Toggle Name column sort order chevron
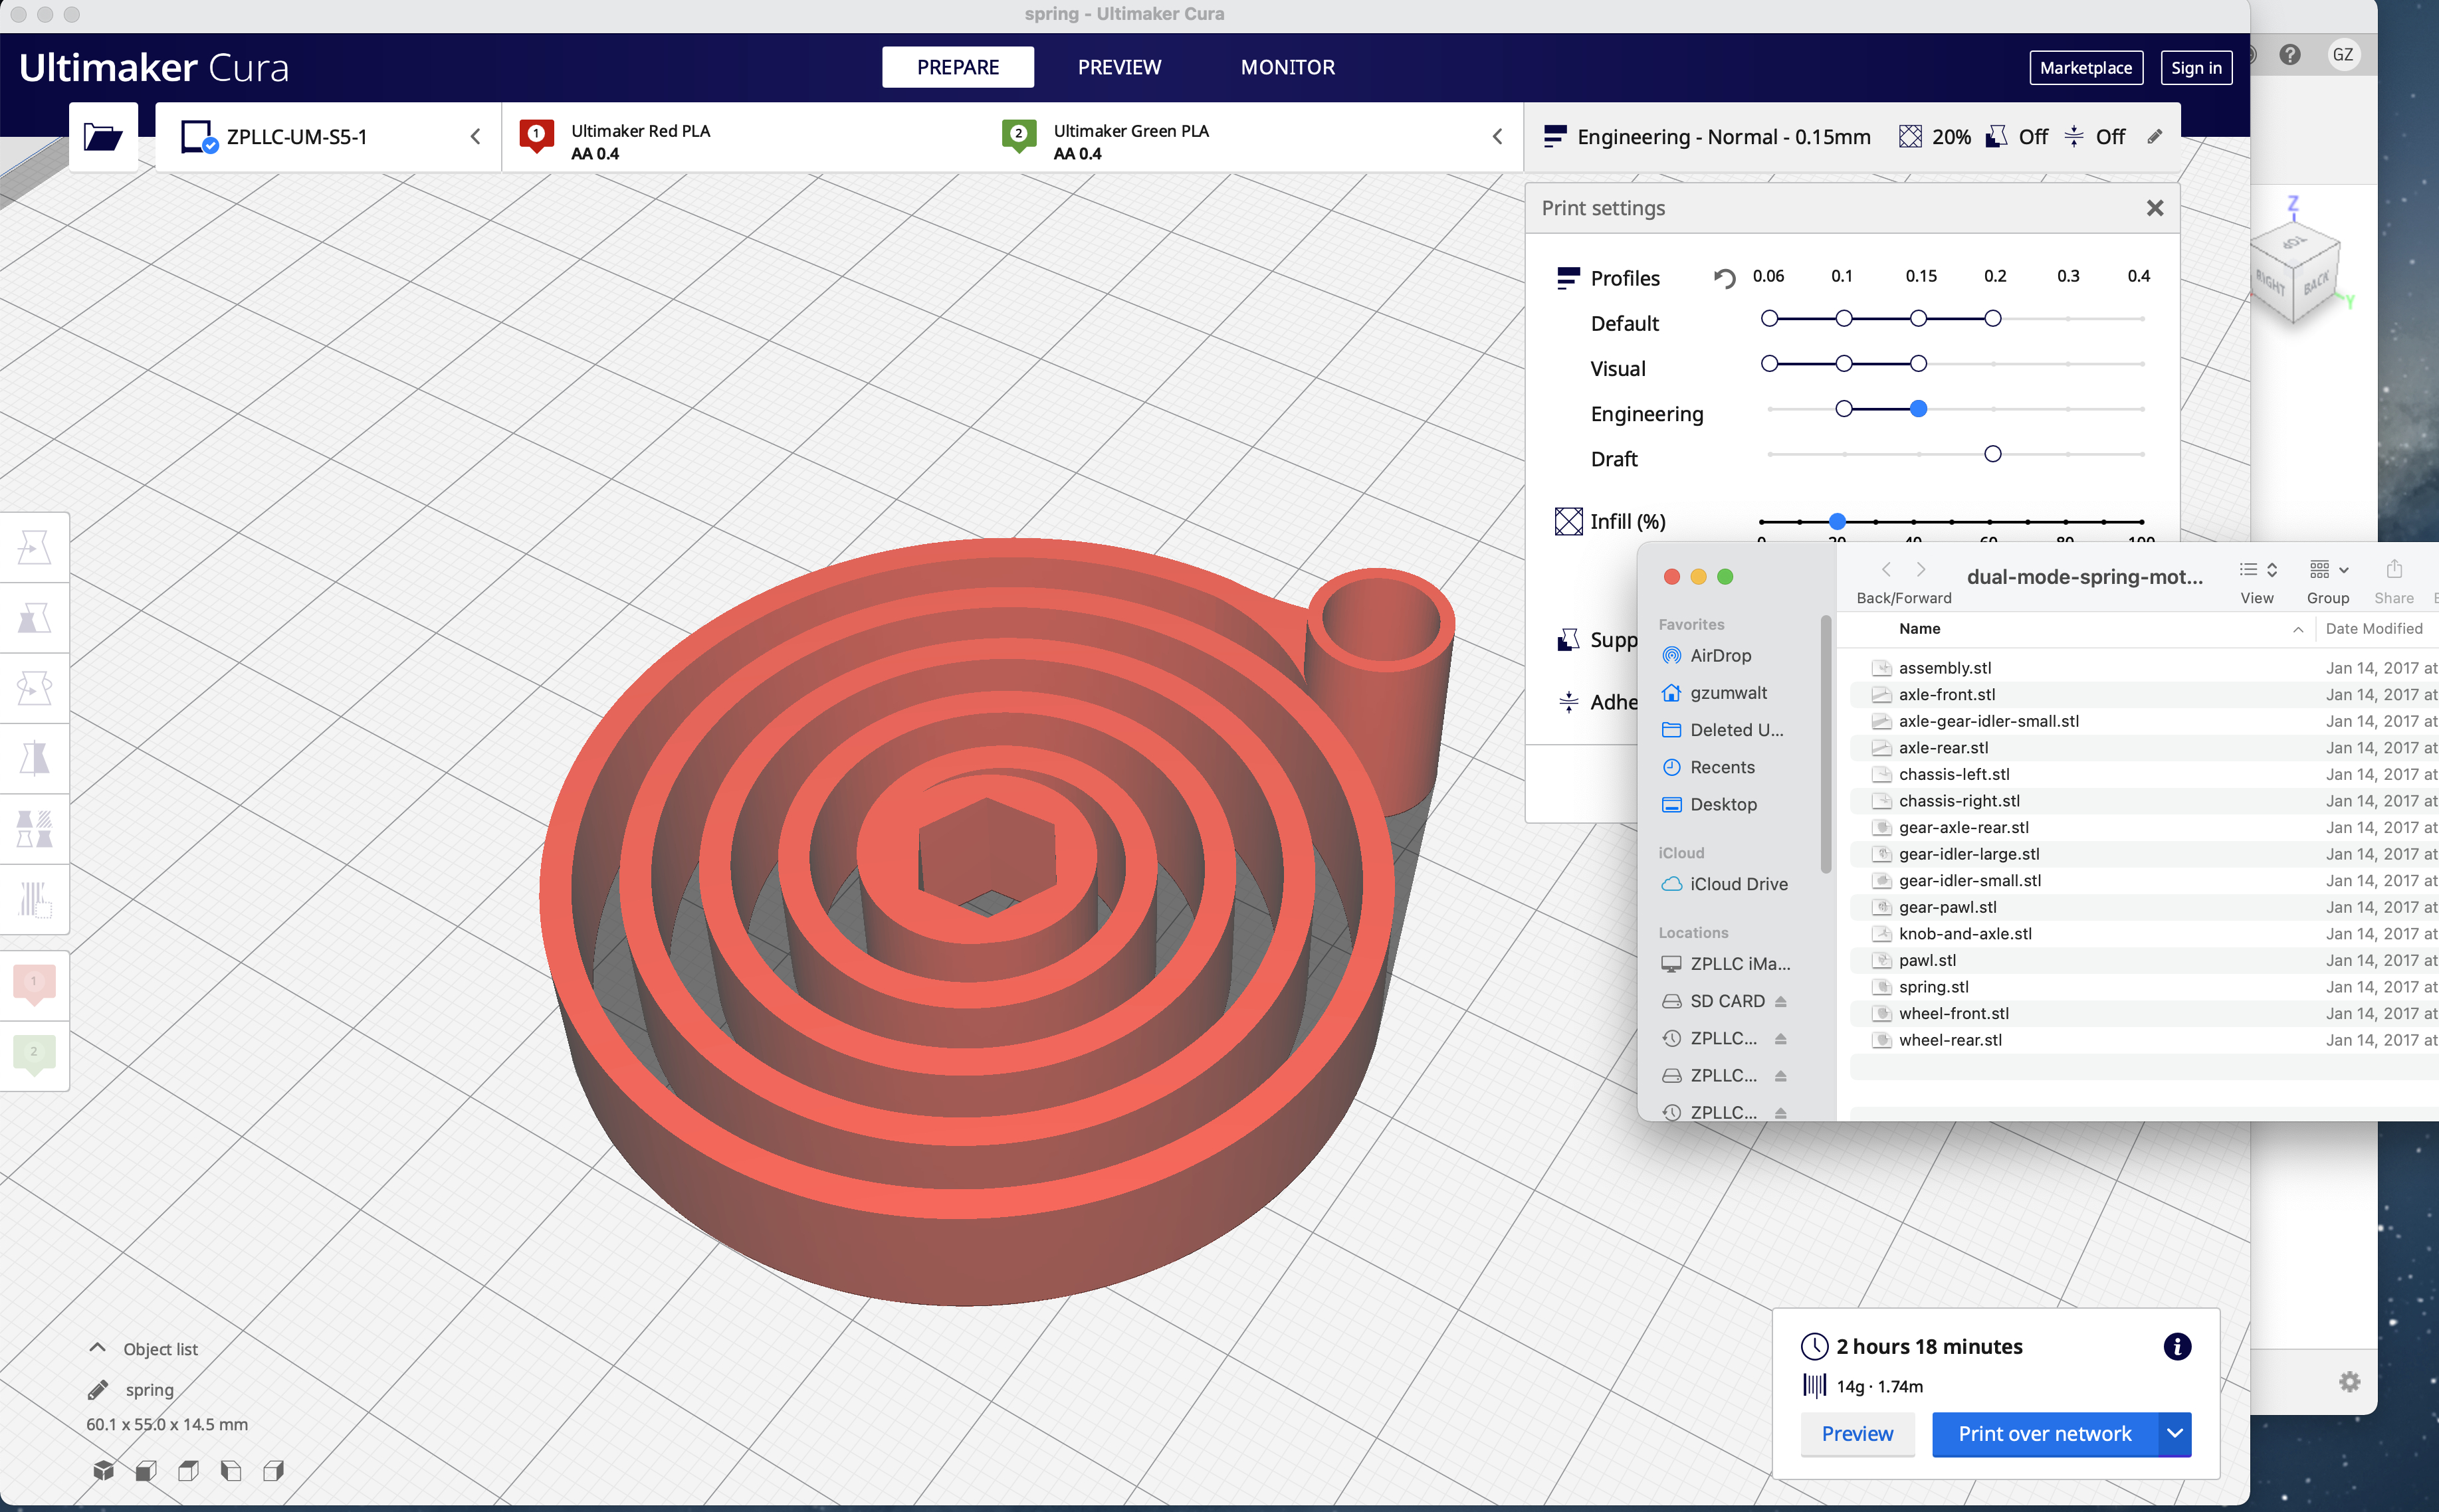Viewport: 2439px width, 1512px height. [x=2298, y=629]
